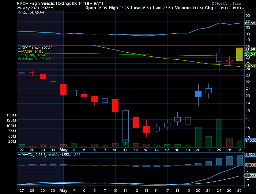Click the MA(50) 24.51 legend label
Image resolution: width=256 pixels, height=194 pixels.
click(x=32, y=52)
